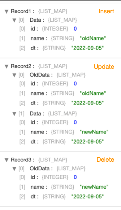Screen dimensions: 121x210
Task: Collapse the Record1 tree node
Action: (6, 11)
